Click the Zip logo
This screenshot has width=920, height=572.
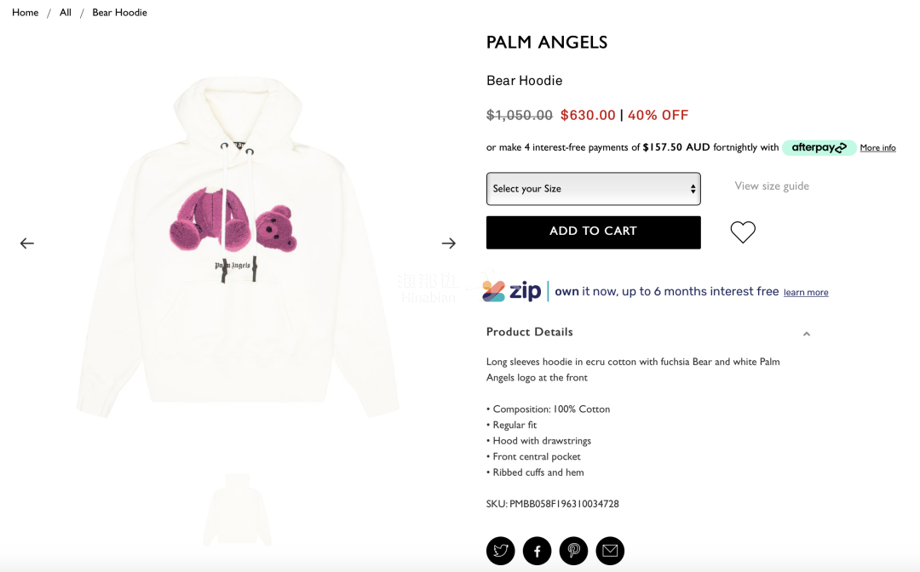click(511, 291)
